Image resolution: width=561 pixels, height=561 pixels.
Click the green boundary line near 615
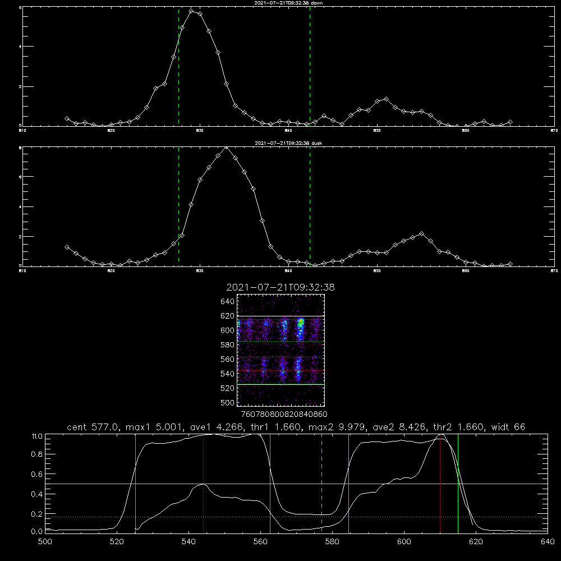tap(458, 483)
